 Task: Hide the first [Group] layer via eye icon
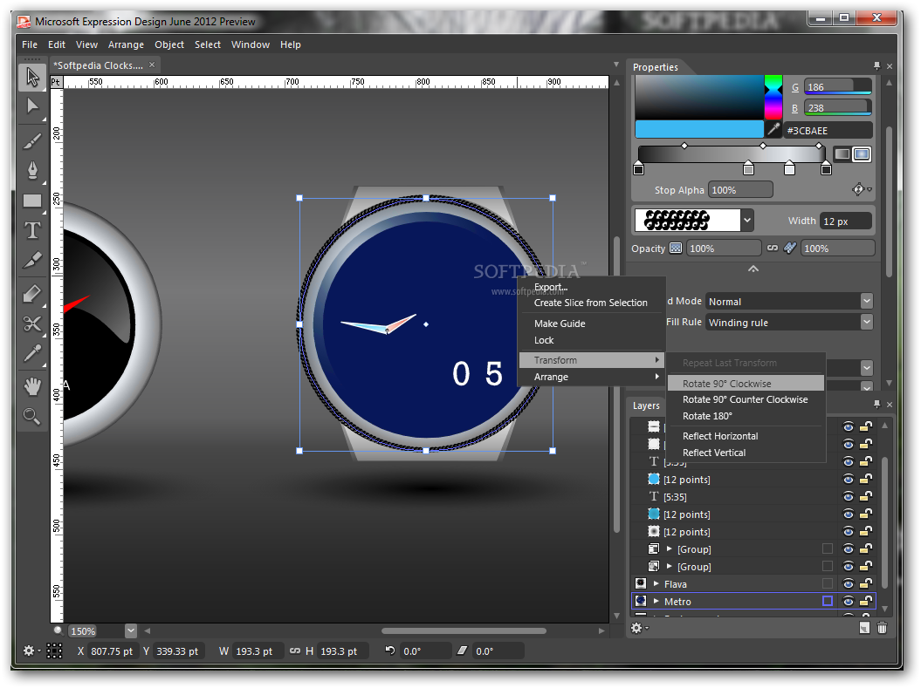click(849, 549)
